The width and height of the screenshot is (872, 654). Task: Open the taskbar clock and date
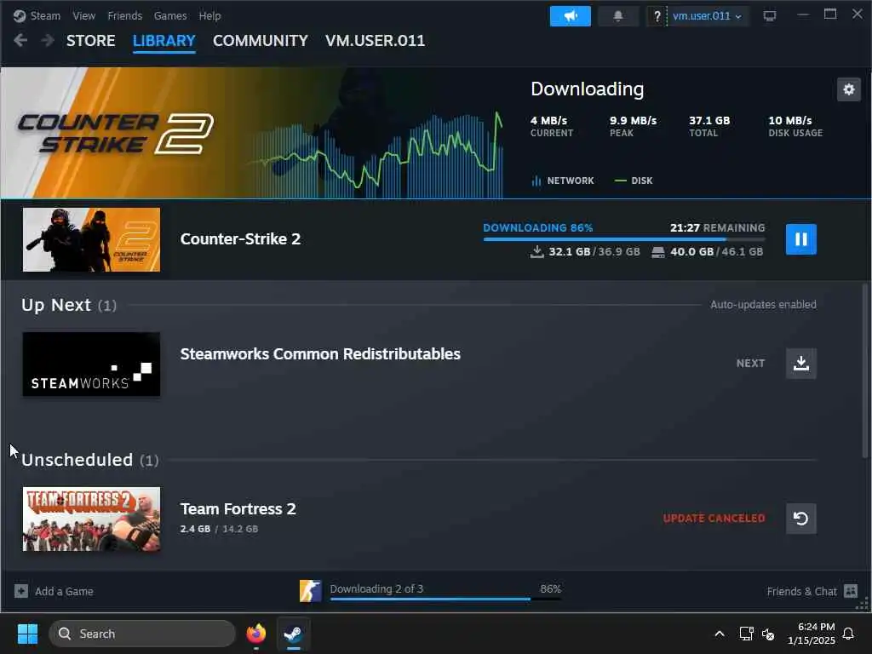(x=812, y=634)
